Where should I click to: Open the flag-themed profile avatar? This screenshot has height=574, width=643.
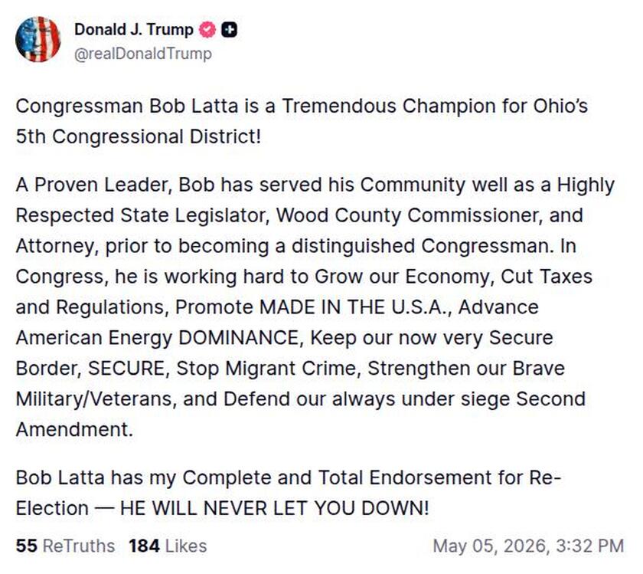[x=38, y=39]
